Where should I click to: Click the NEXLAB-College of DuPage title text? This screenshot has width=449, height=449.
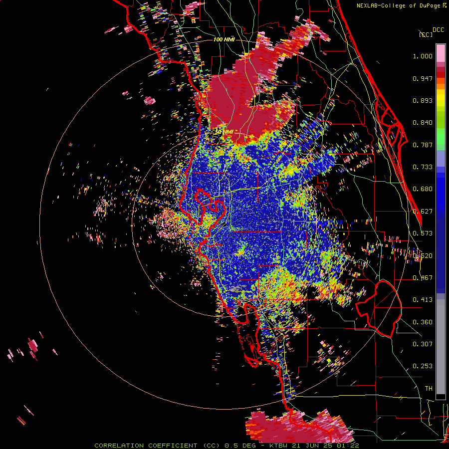[402, 5]
